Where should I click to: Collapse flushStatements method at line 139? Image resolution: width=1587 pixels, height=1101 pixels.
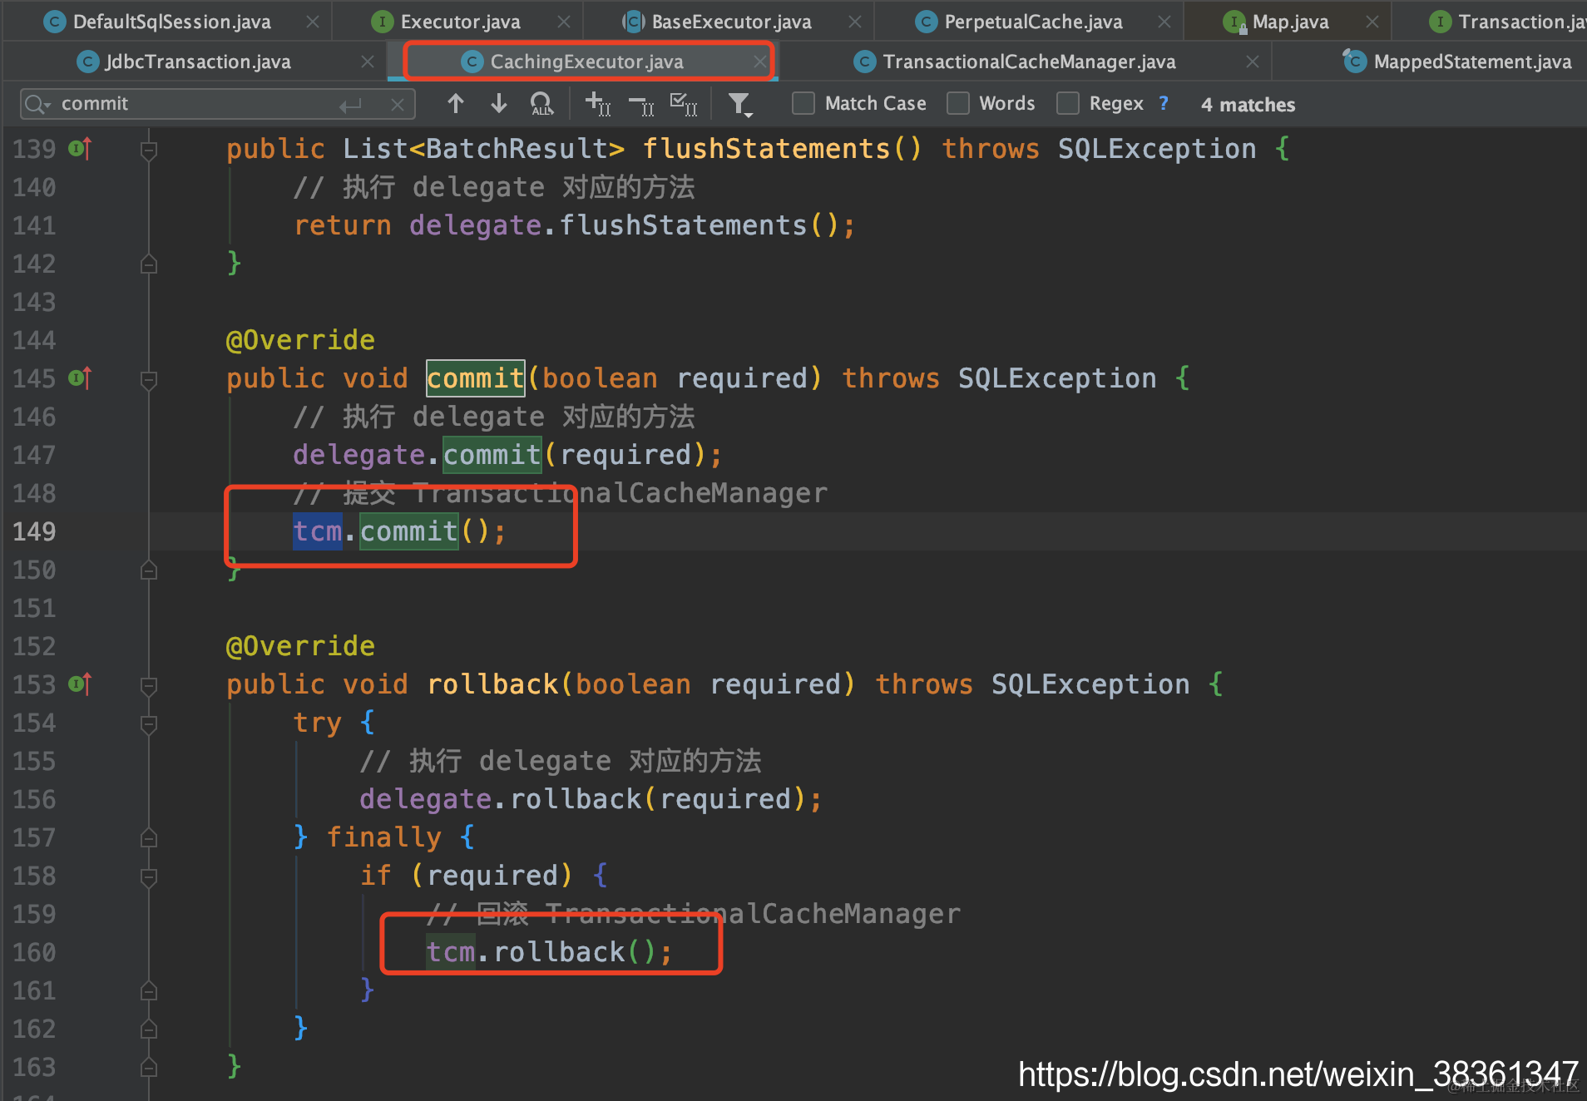click(149, 150)
